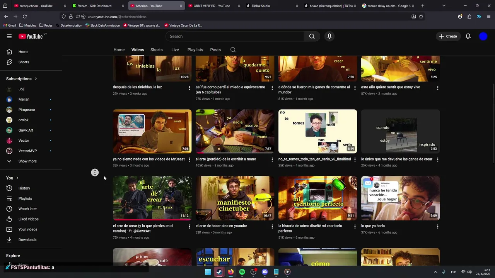Open the notifications bell
This screenshot has width=495, height=278.
[468, 36]
